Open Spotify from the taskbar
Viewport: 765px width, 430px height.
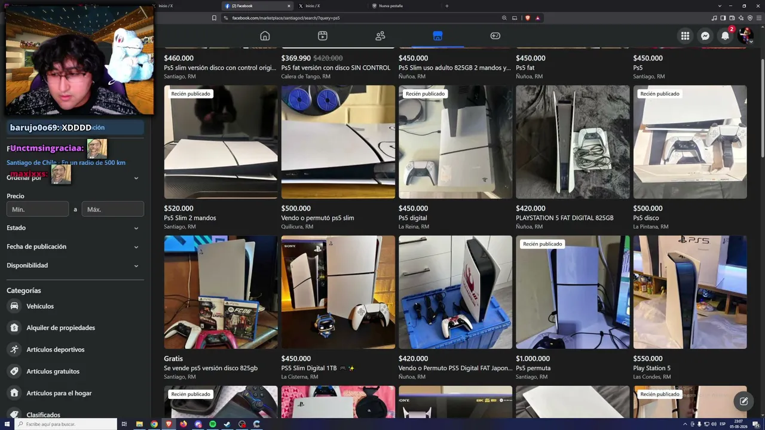(x=213, y=424)
